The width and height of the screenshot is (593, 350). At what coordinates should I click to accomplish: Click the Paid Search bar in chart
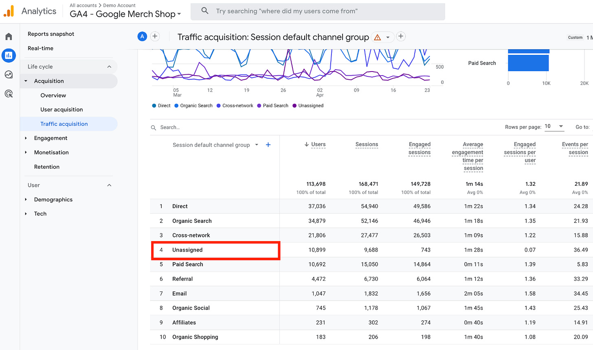pos(528,63)
